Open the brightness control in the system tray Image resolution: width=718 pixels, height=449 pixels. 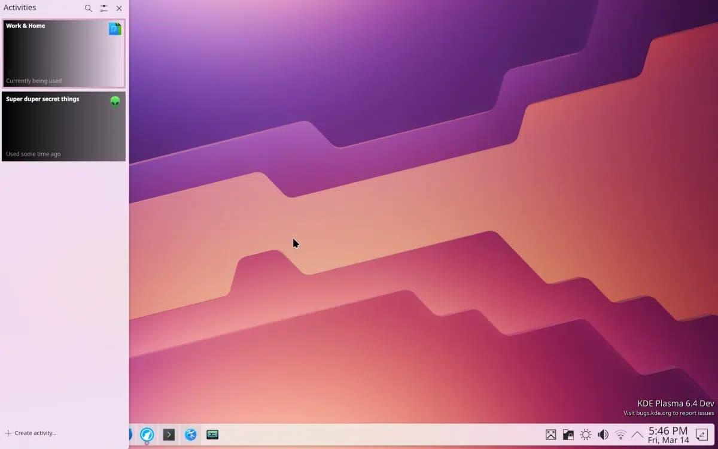click(x=586, y=435)
